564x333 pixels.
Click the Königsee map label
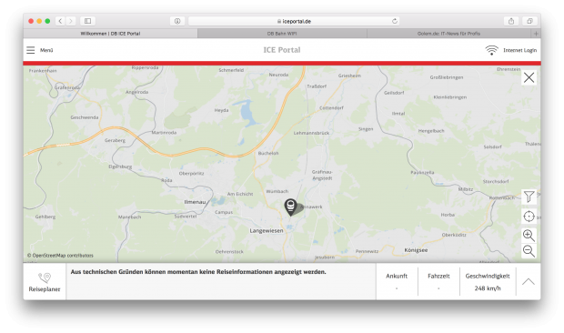(x=416, y=250)
